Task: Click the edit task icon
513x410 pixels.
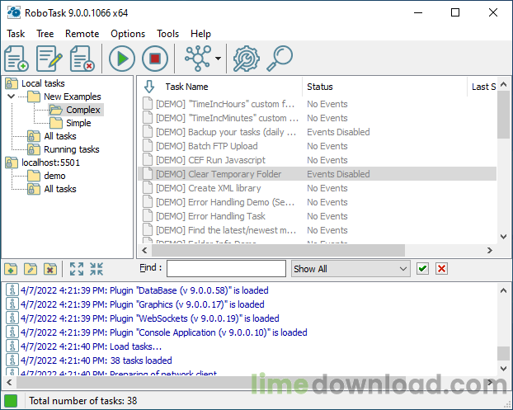Action: click(49, 59)
